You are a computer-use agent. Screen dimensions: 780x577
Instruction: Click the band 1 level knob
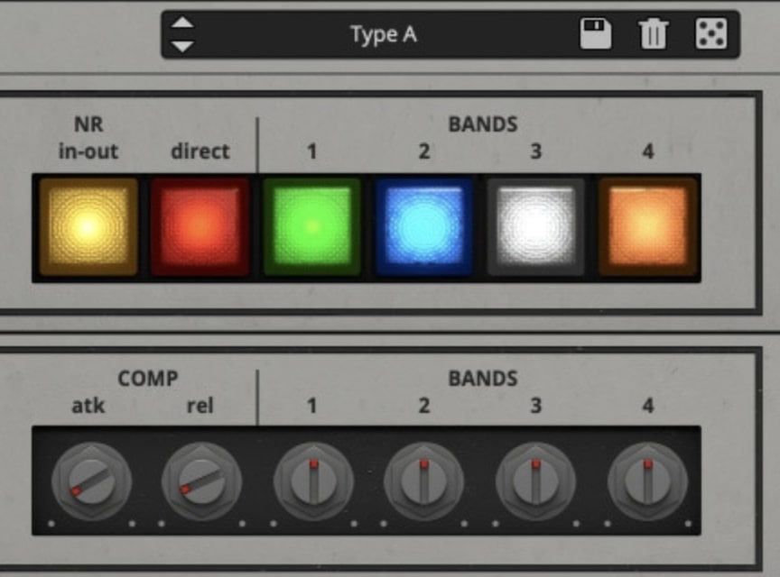click(313, 481)
